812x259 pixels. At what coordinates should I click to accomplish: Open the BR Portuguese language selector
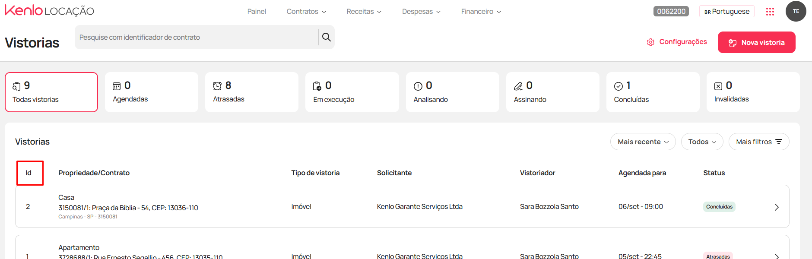726,11
